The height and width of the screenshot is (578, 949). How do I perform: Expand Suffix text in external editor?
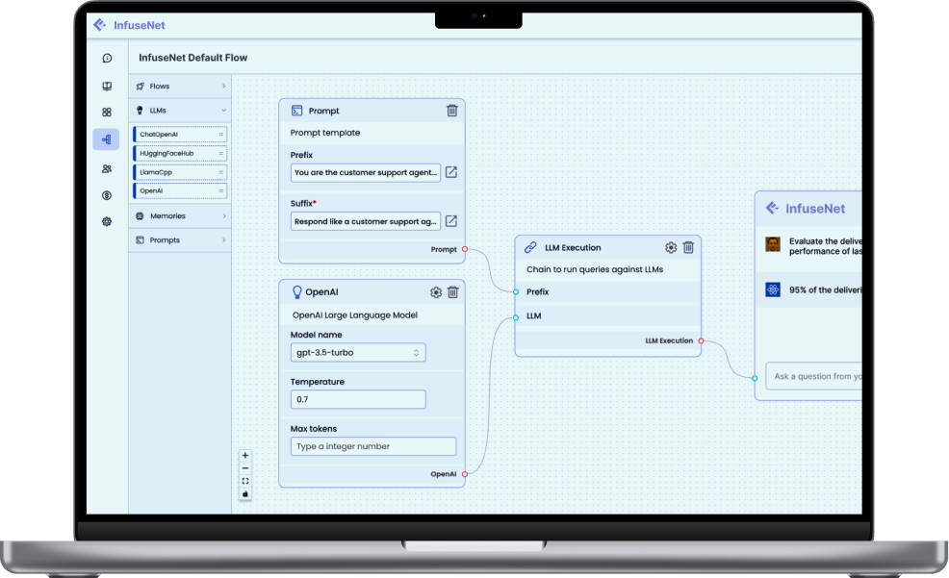tap(451, 221)
